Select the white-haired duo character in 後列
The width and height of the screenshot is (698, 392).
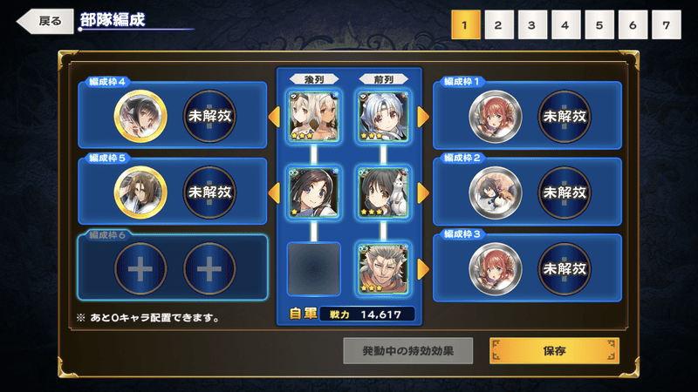coord(313,117)
